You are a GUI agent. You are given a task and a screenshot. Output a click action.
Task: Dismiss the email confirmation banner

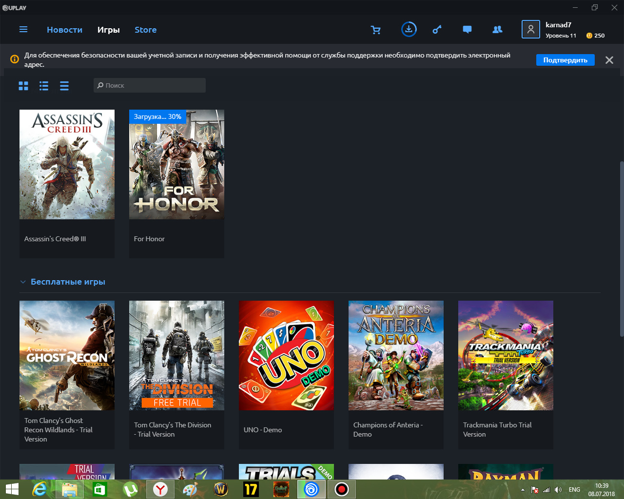click(609, 60)
